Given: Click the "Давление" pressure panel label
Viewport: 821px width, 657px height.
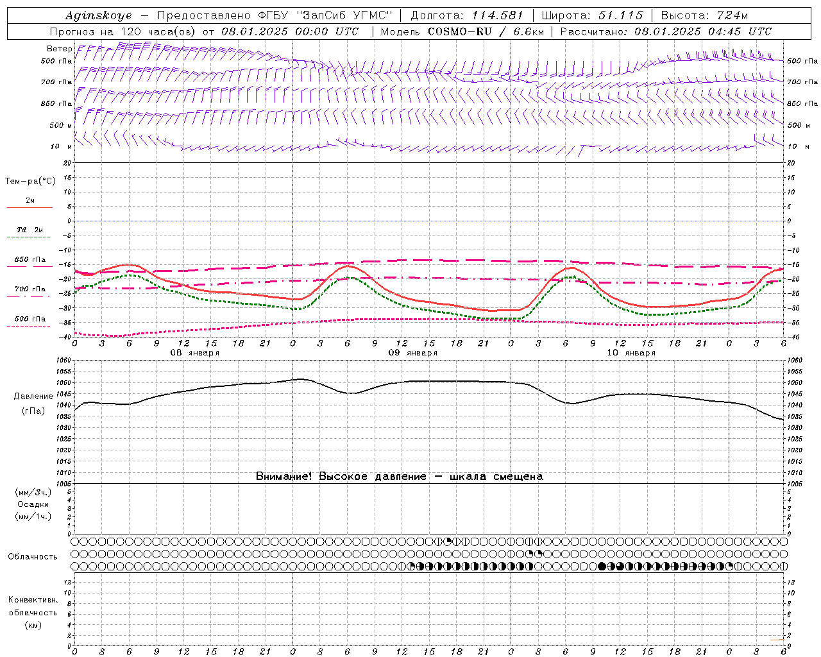Looking at the screenshot, I should (33, 397).
